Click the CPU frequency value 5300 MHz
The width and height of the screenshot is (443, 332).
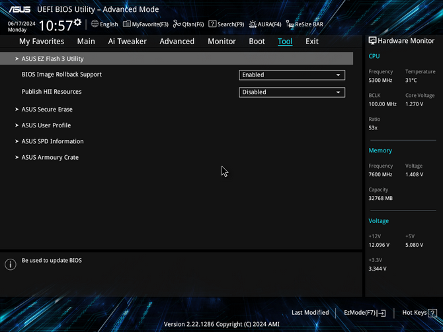tap(380, 81)
